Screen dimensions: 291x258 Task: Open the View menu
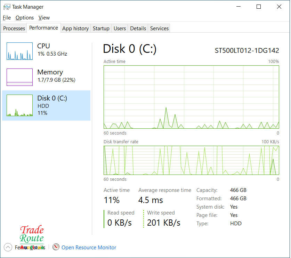coord(44,18)
